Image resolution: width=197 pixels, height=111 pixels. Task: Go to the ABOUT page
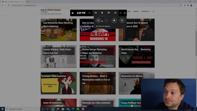coord(136,11)
